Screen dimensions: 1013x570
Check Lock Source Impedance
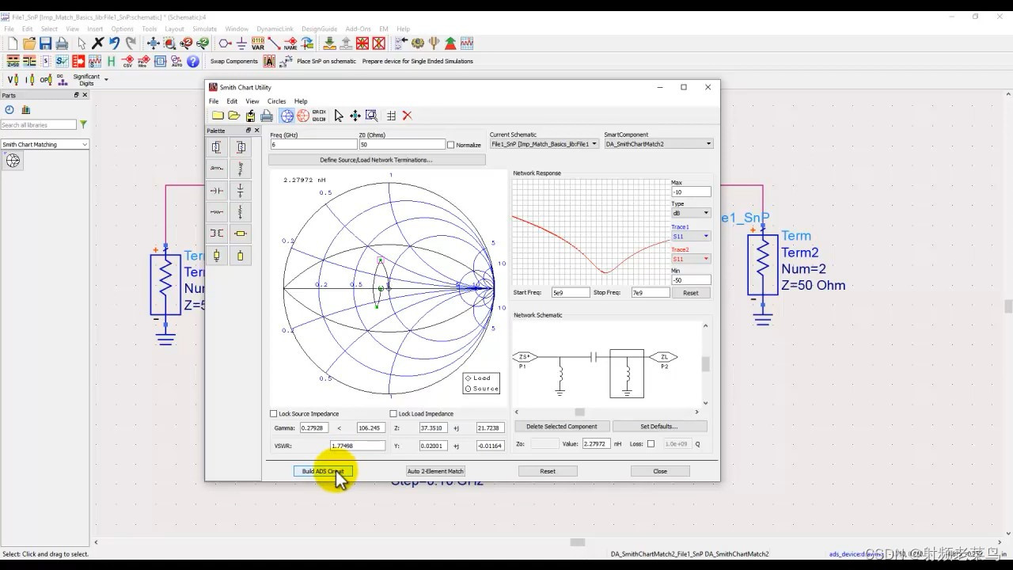(x=274, y=414)
